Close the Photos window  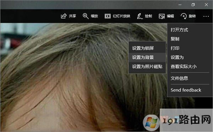206,5
